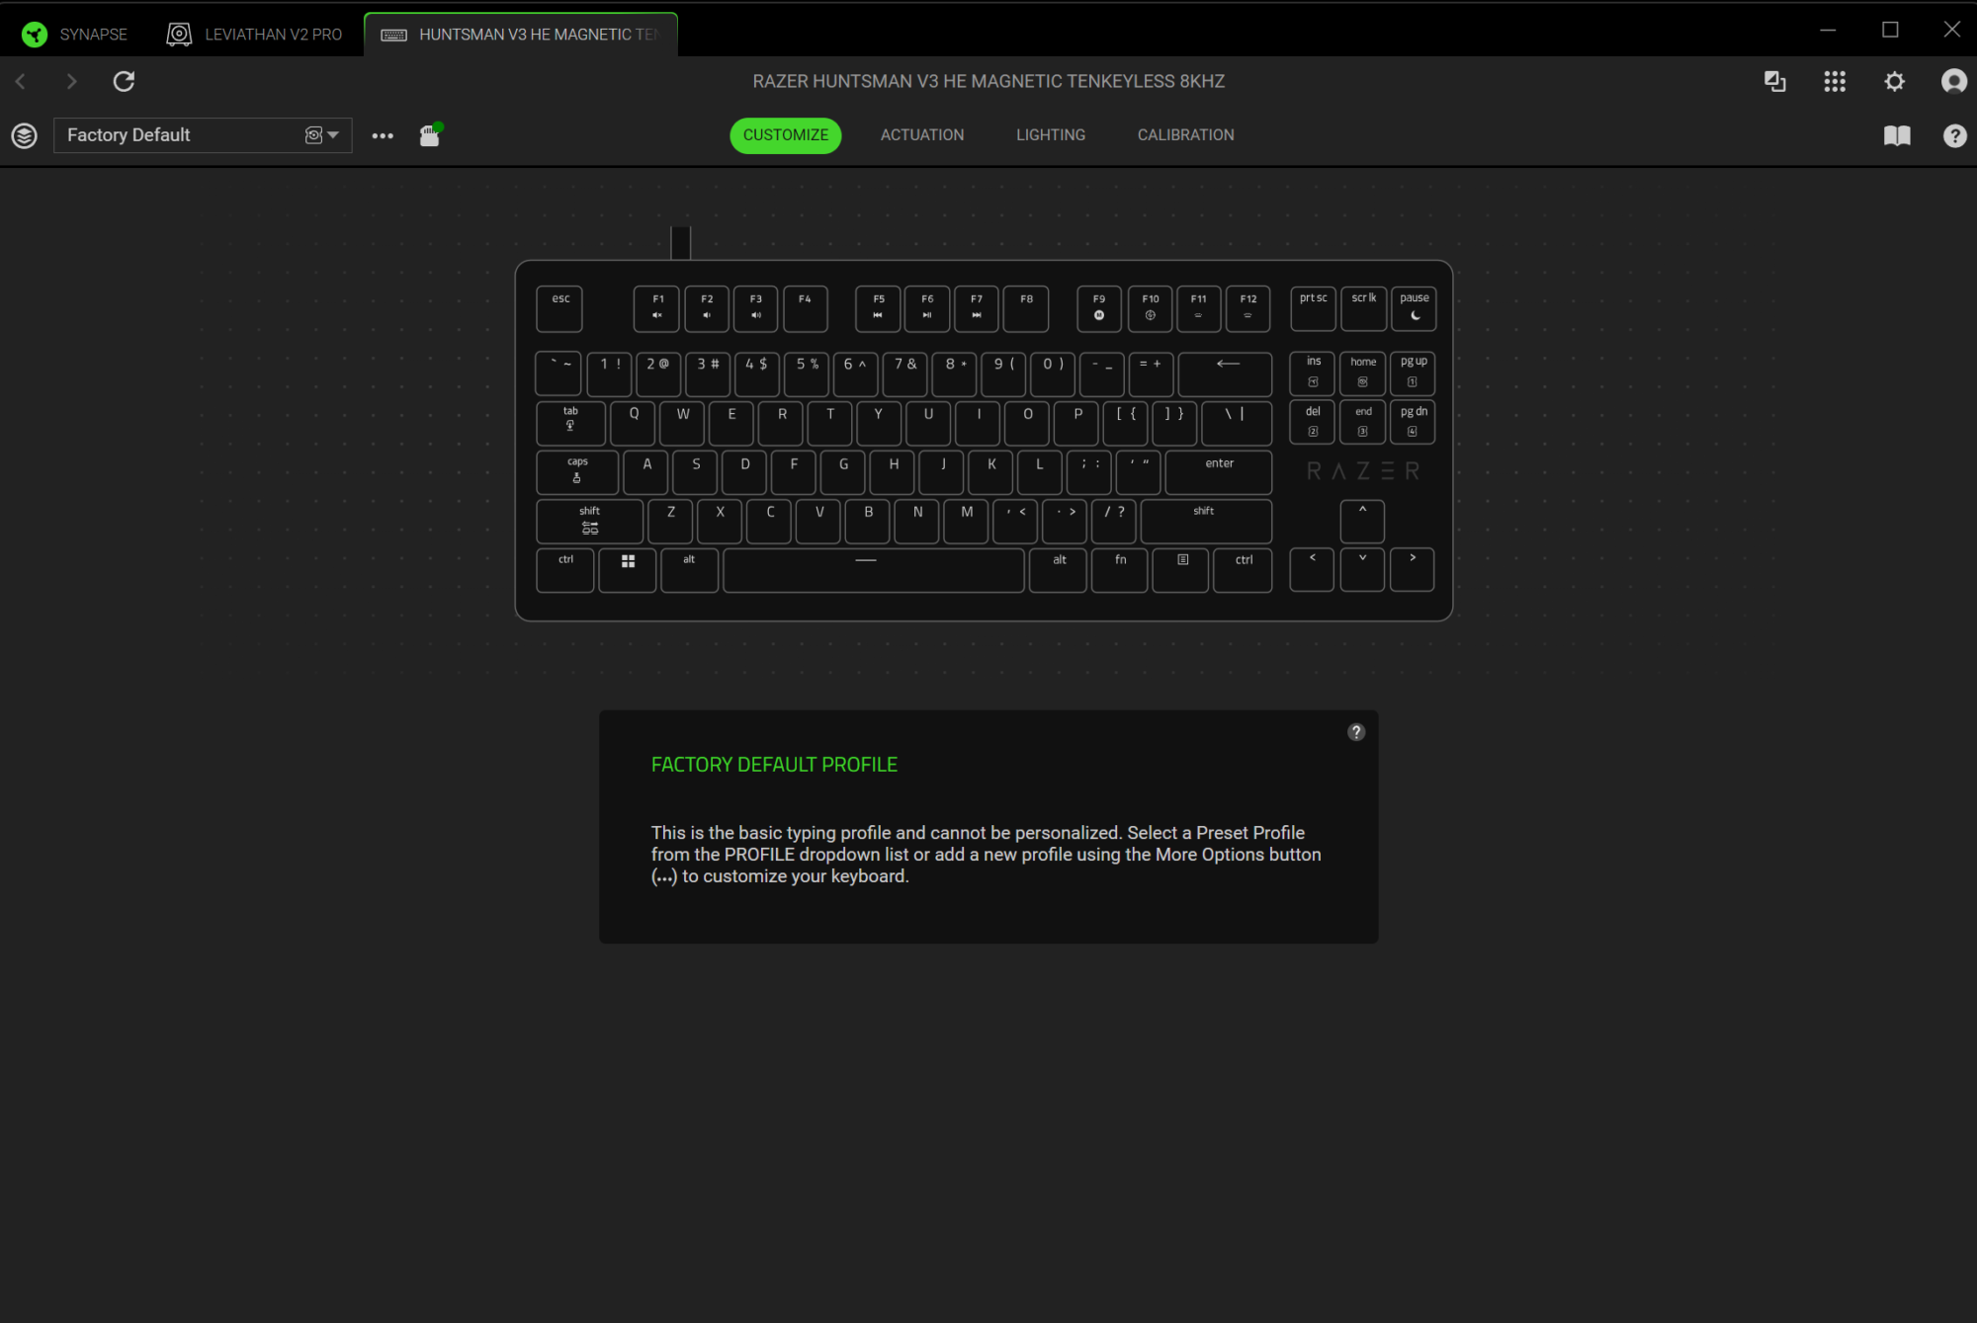Screen dimensions: 1977x1323
Task: Select the F1 mute key
Action: click(x=657, y=309)
